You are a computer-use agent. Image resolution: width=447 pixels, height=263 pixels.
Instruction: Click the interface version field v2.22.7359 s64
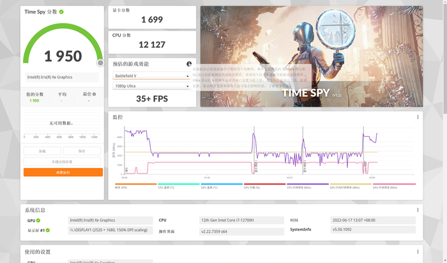[x=241, y=232]
